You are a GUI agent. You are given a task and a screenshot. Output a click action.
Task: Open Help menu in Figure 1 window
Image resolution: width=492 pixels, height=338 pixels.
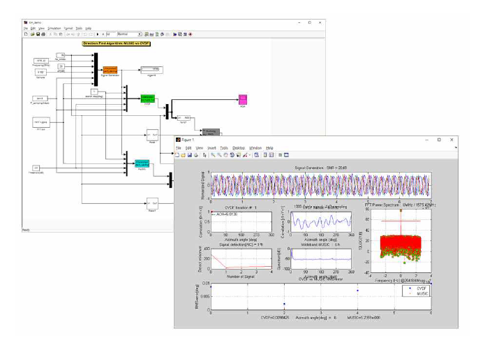[x=269, y=148]
